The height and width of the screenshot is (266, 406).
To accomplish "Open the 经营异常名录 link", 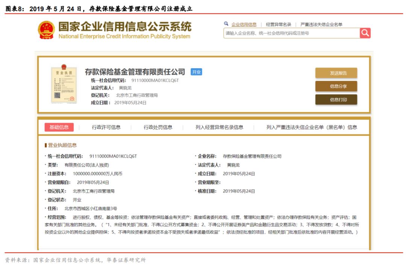I will [278, 24].
